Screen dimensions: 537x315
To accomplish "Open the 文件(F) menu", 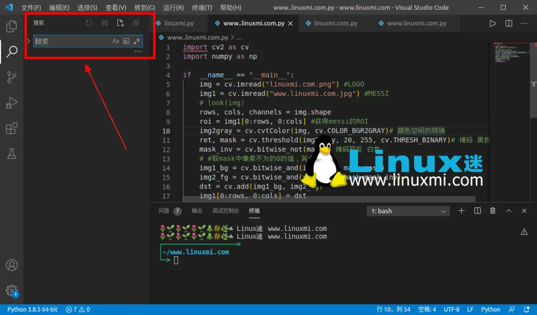I will pyautogui.click(x=31, y=7).
